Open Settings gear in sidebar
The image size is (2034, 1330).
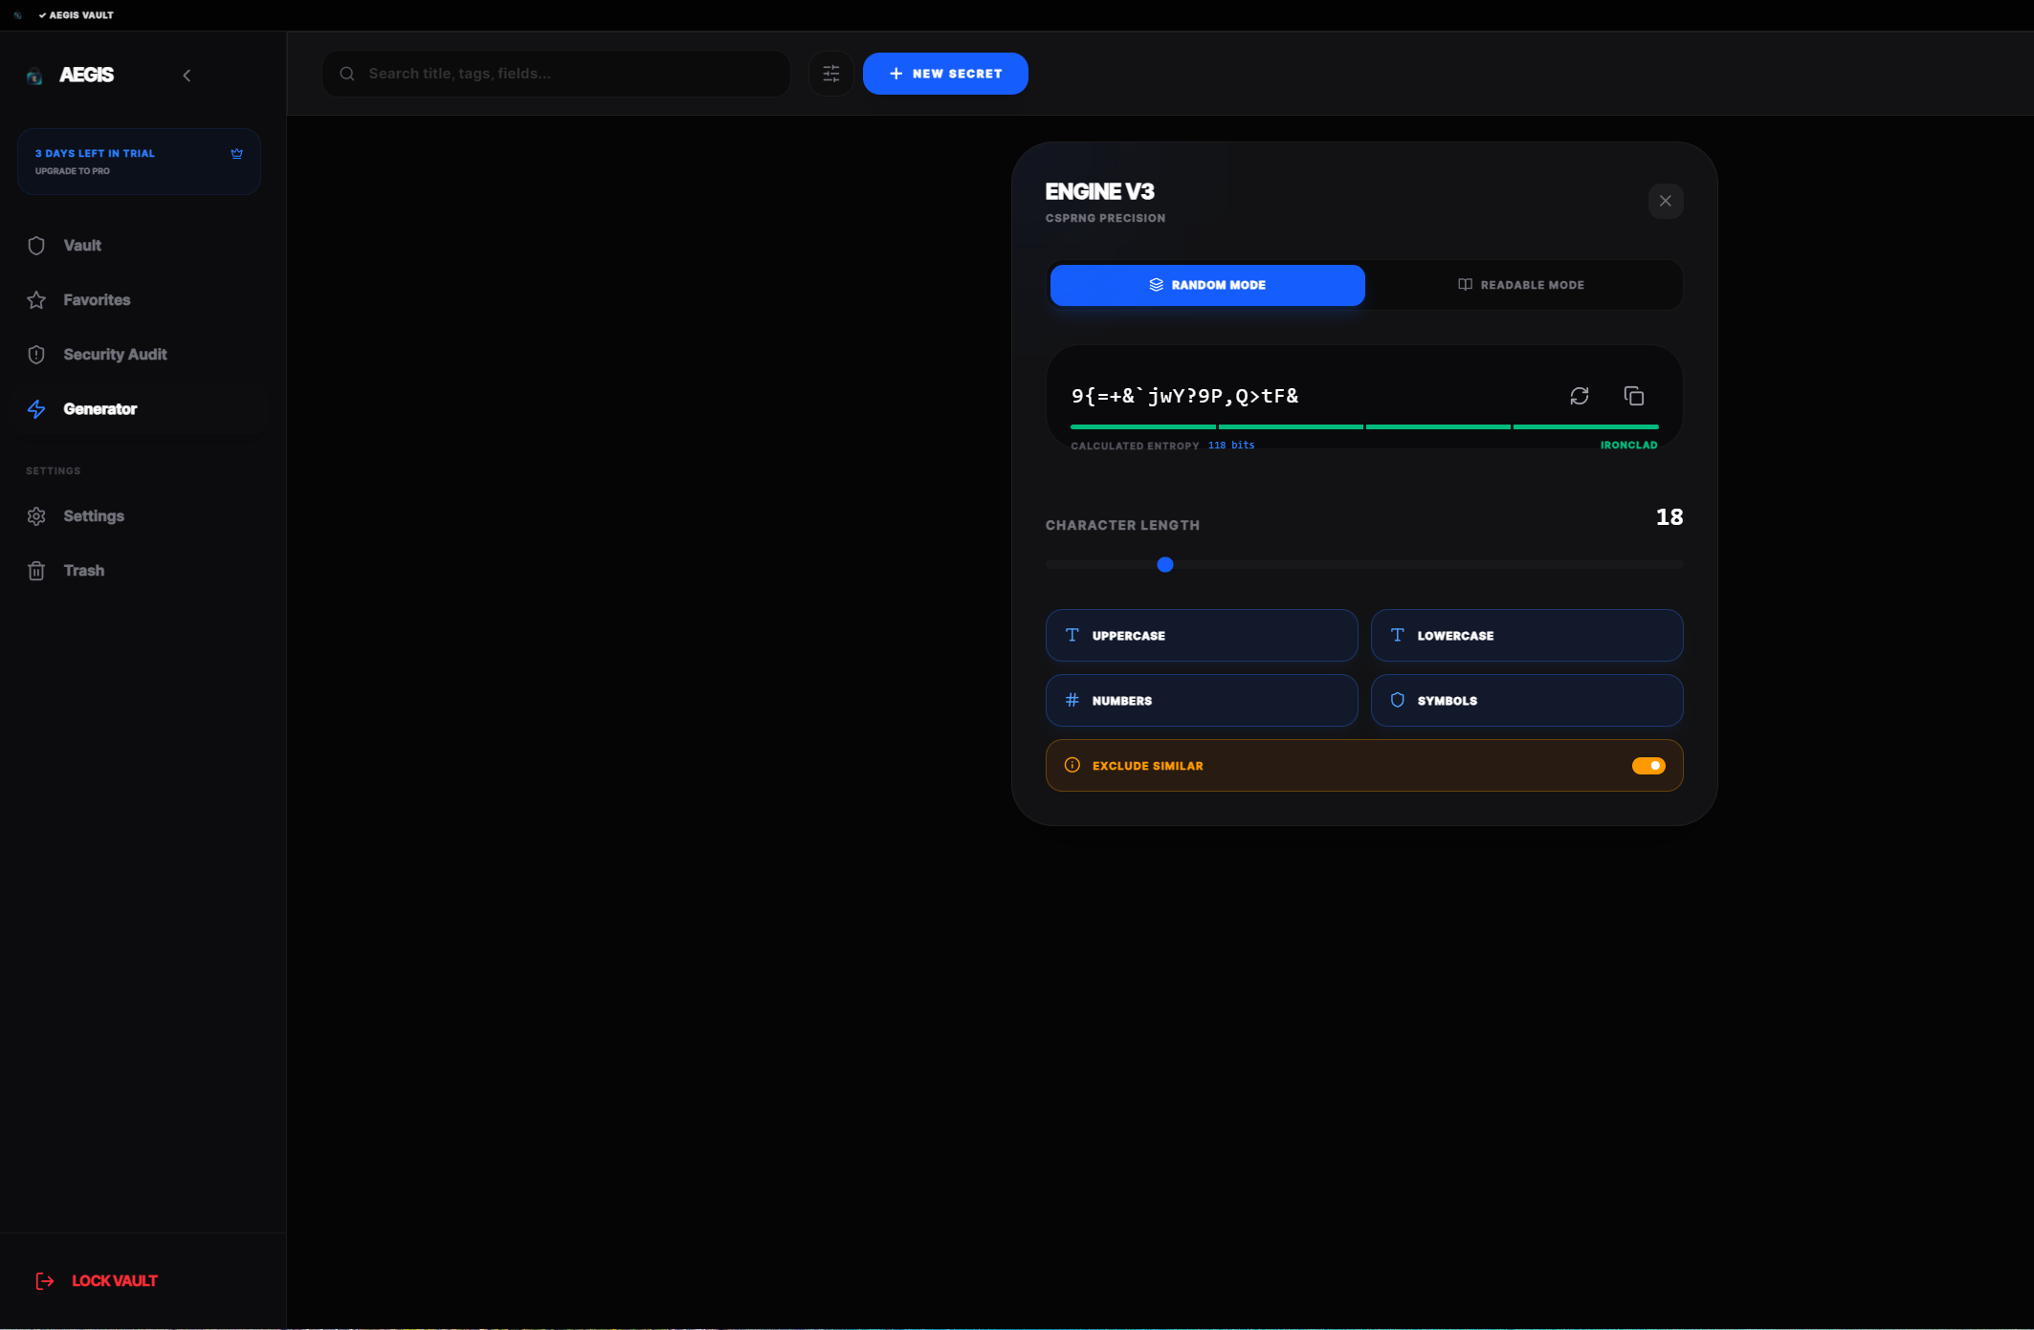pos(93,516)
